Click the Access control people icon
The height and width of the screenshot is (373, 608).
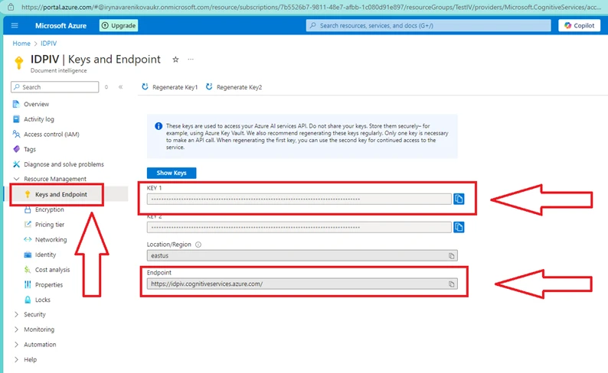[16, 135]
